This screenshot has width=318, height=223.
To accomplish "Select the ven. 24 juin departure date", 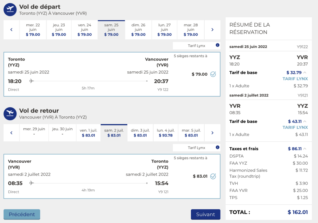I will [x=84, y=30].
